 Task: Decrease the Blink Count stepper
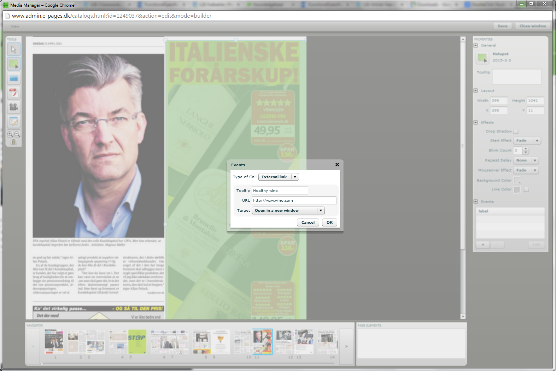(526, 152)
